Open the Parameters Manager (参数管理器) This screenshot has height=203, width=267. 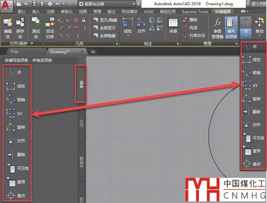click(218, 28)
